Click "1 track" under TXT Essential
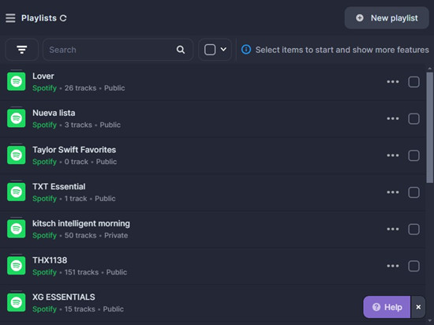Viewport: 434px width, 325px height. click(76, 198)
